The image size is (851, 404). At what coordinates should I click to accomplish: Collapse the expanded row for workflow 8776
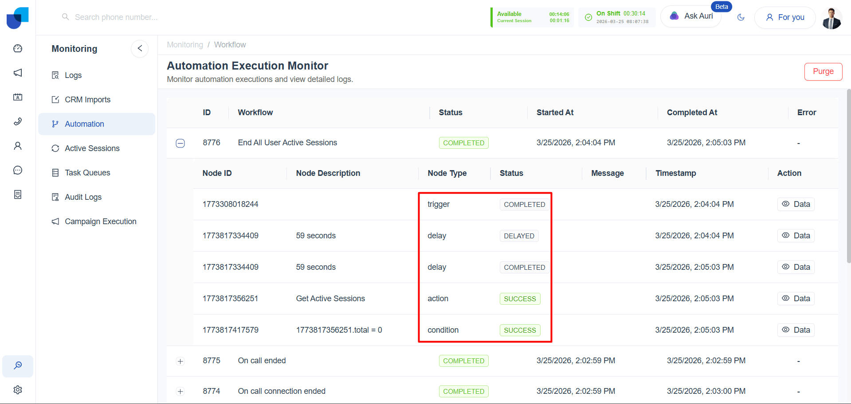point(180,143)
